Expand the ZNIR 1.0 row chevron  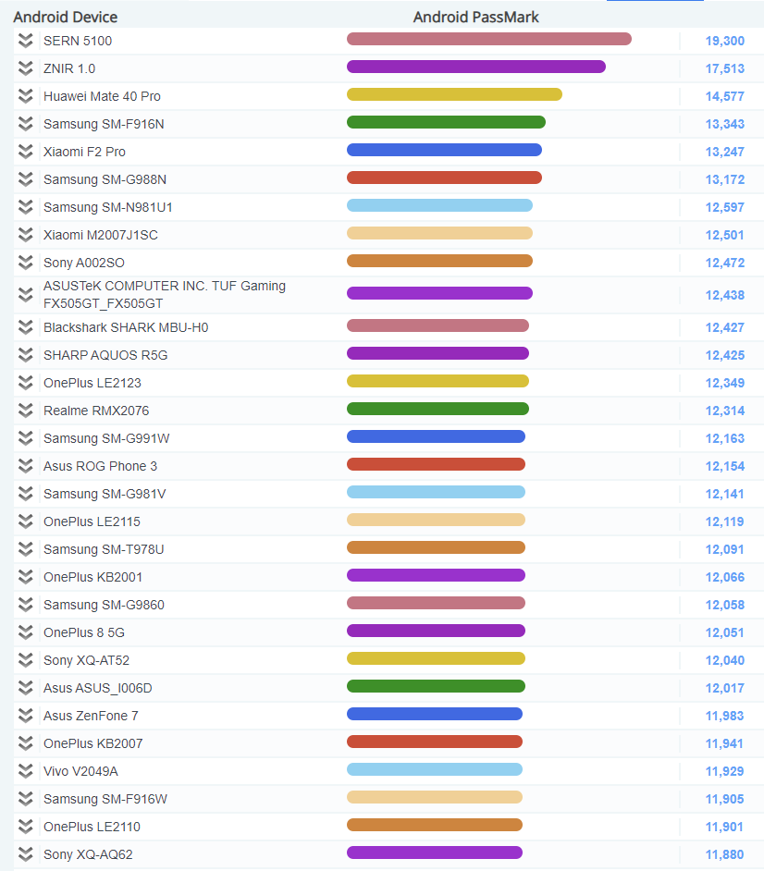point(26,68)
